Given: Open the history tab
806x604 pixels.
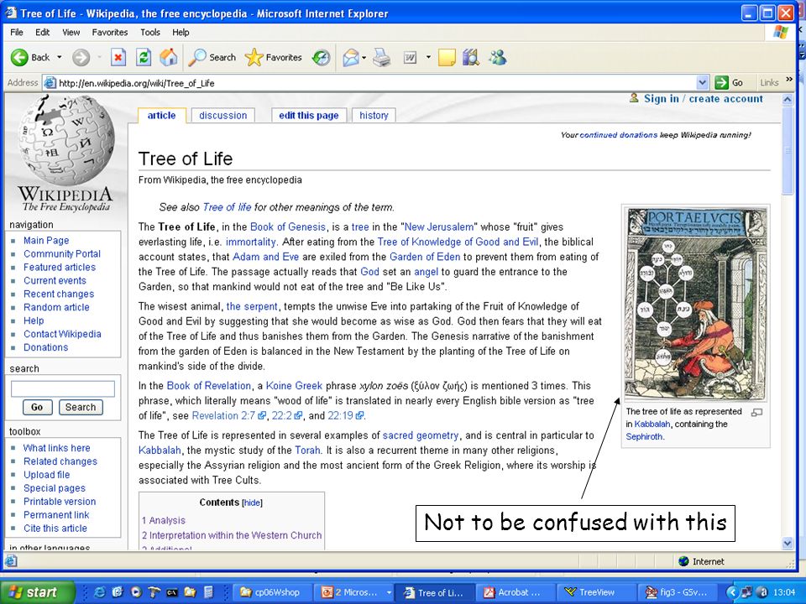Looking at the screenshot, I should [x=374, y=116].
